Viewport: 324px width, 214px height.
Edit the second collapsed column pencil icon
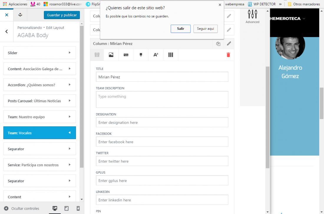point(229,30)
